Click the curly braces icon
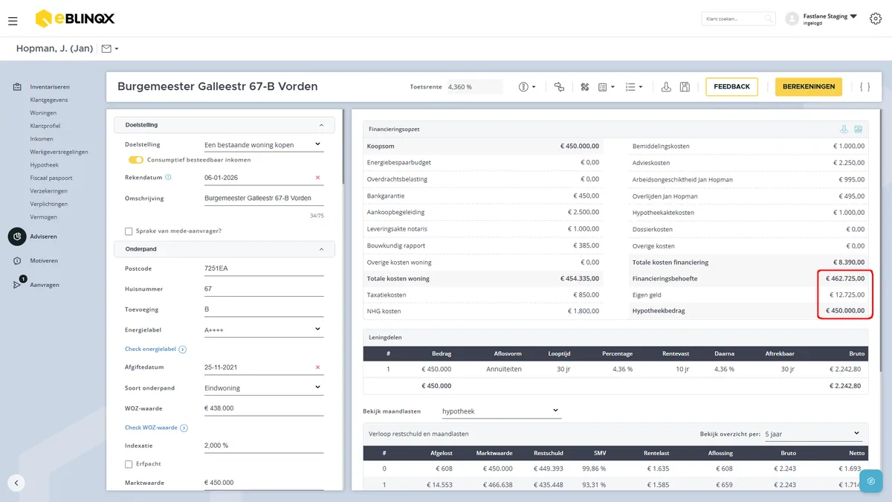Viewport: 892px width, 502px height. [x=864, y=87]
